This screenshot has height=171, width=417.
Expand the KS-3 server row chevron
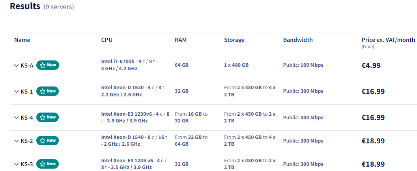17,165
